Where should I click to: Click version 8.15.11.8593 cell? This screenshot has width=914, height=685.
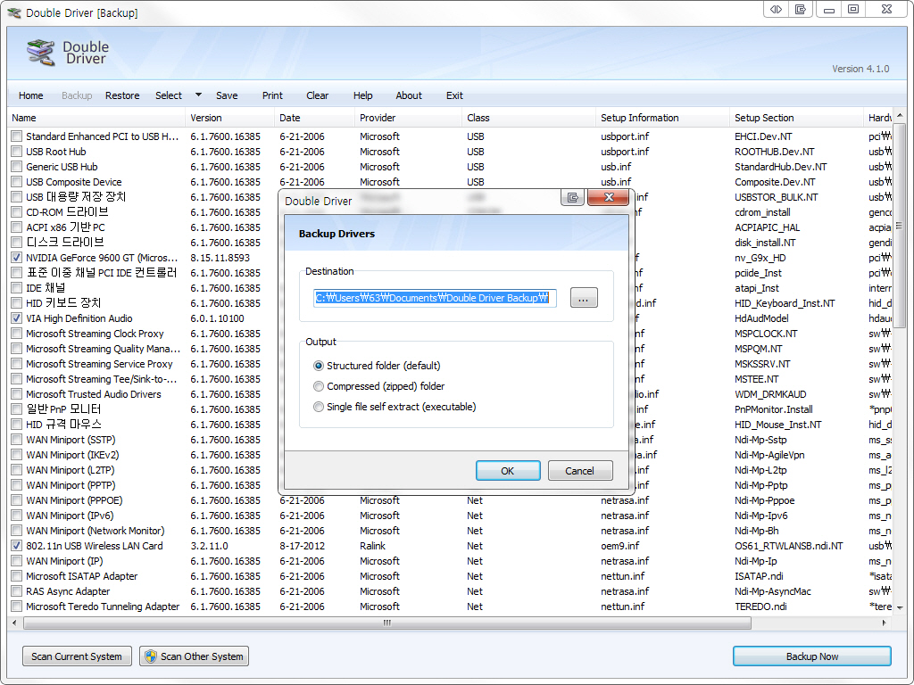point(220,258)
